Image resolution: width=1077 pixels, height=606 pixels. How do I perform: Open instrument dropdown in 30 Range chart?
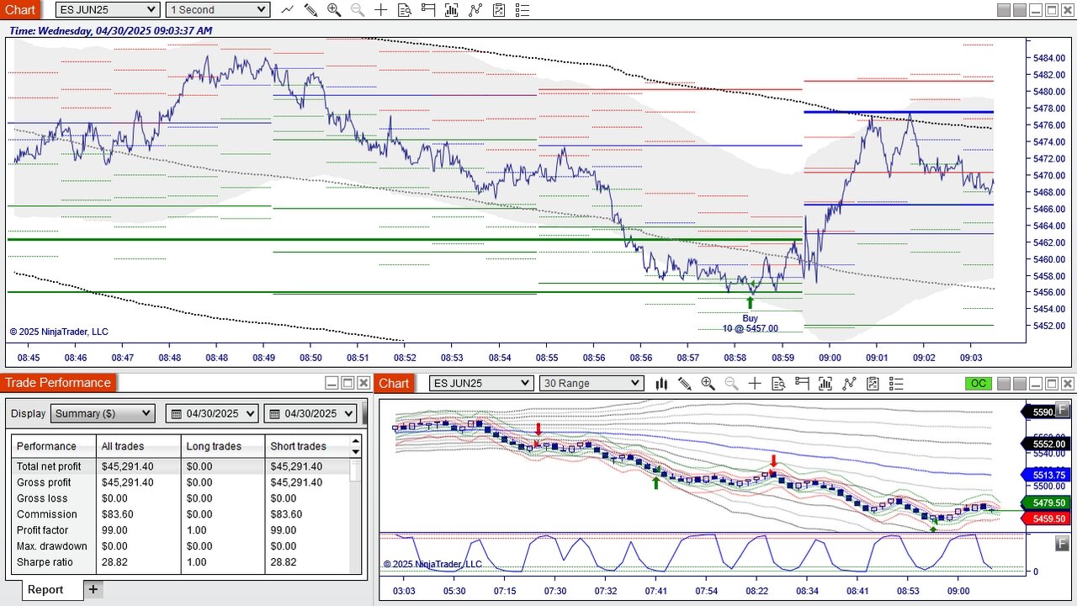click(x=481, y=384)
